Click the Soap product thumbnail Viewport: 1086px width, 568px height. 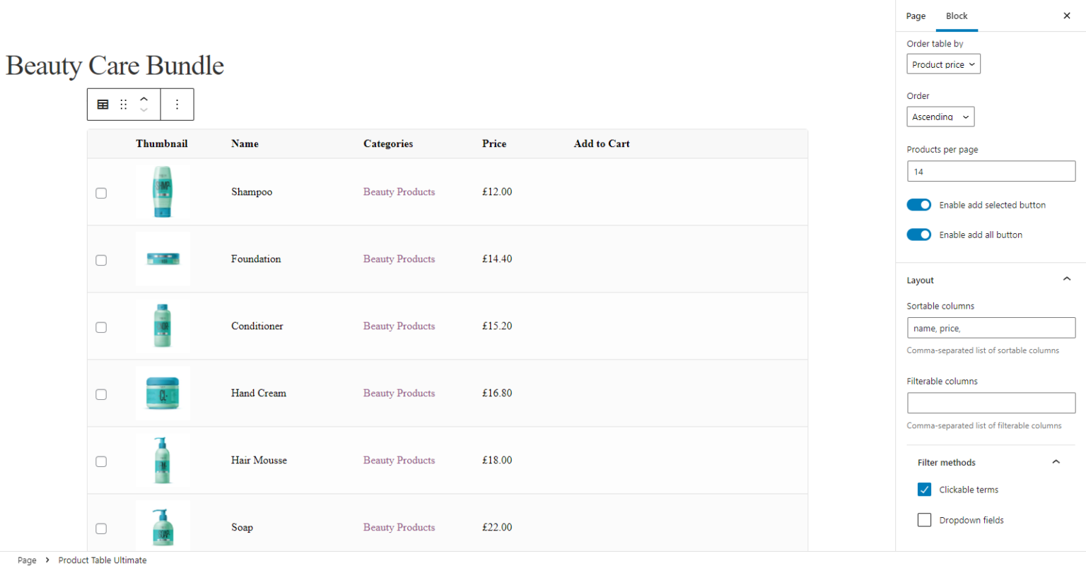coord(162,527)
